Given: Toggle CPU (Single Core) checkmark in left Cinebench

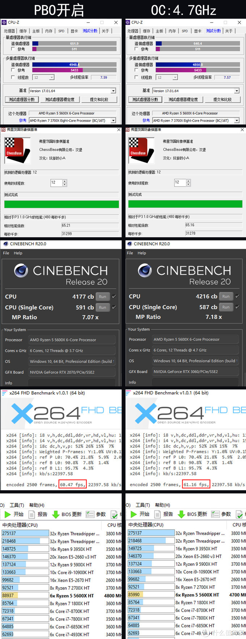Looking at the screenshot, I should click(114, 307).
